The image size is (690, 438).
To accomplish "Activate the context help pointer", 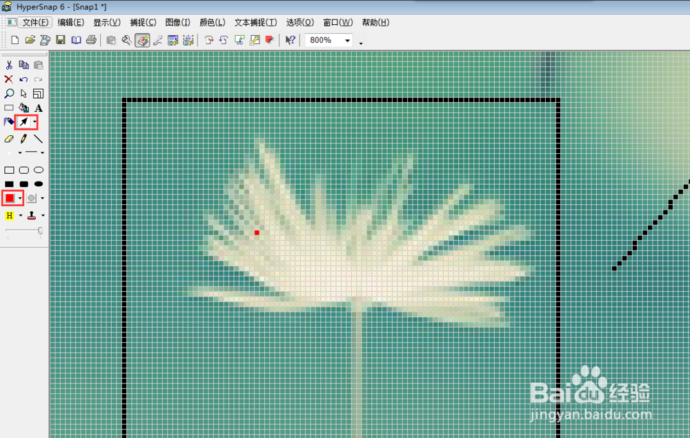I will coord(290,40).
